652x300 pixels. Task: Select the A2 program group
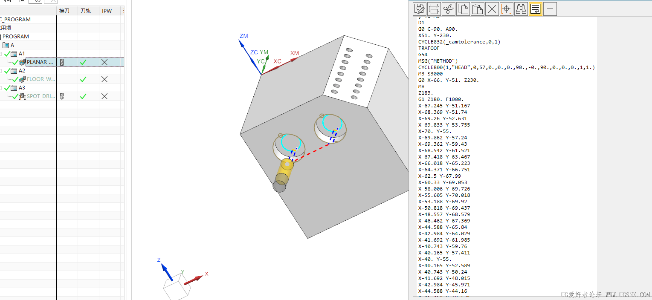(x=22, y=71)
